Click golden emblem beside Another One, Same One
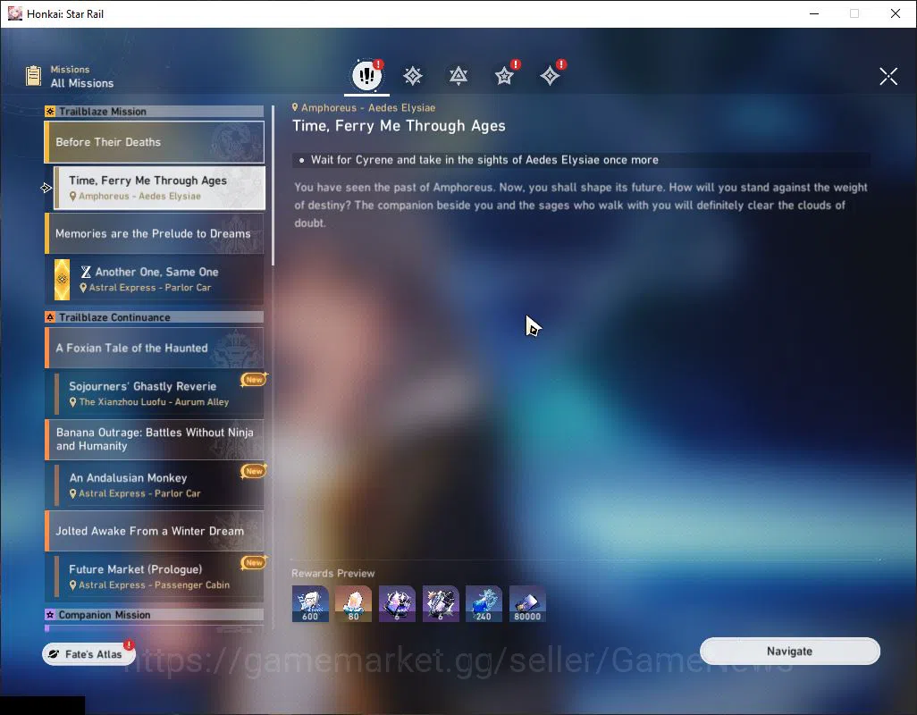 point(62,280)
